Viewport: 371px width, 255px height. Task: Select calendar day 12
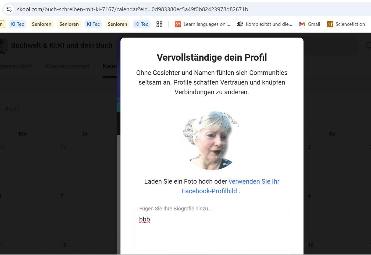(63, 245)
